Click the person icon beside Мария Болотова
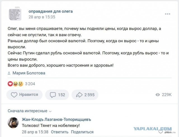The width and height of the screenshot is (179, 137). click(x=10, y=73)
